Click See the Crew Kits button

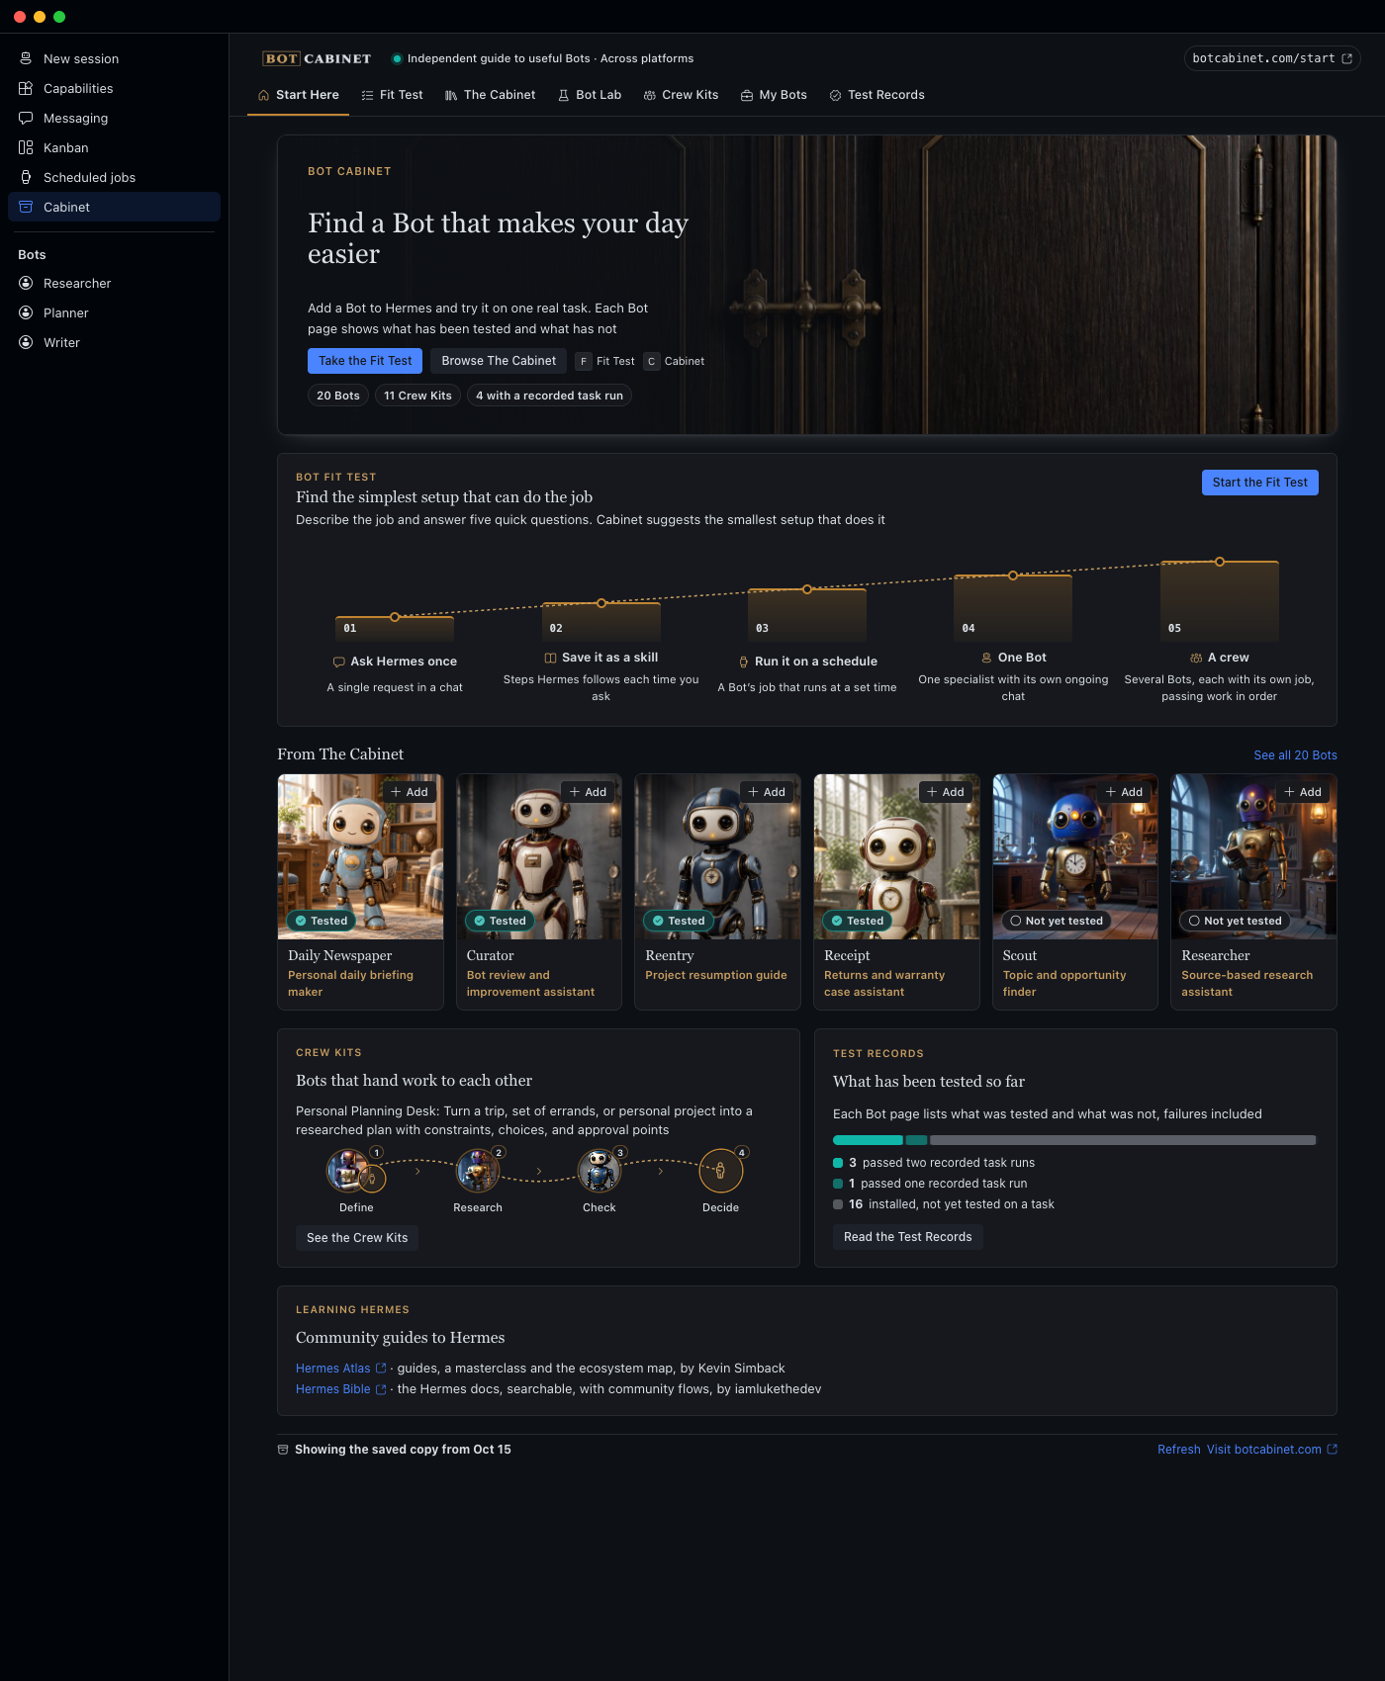coord(357,1238)
